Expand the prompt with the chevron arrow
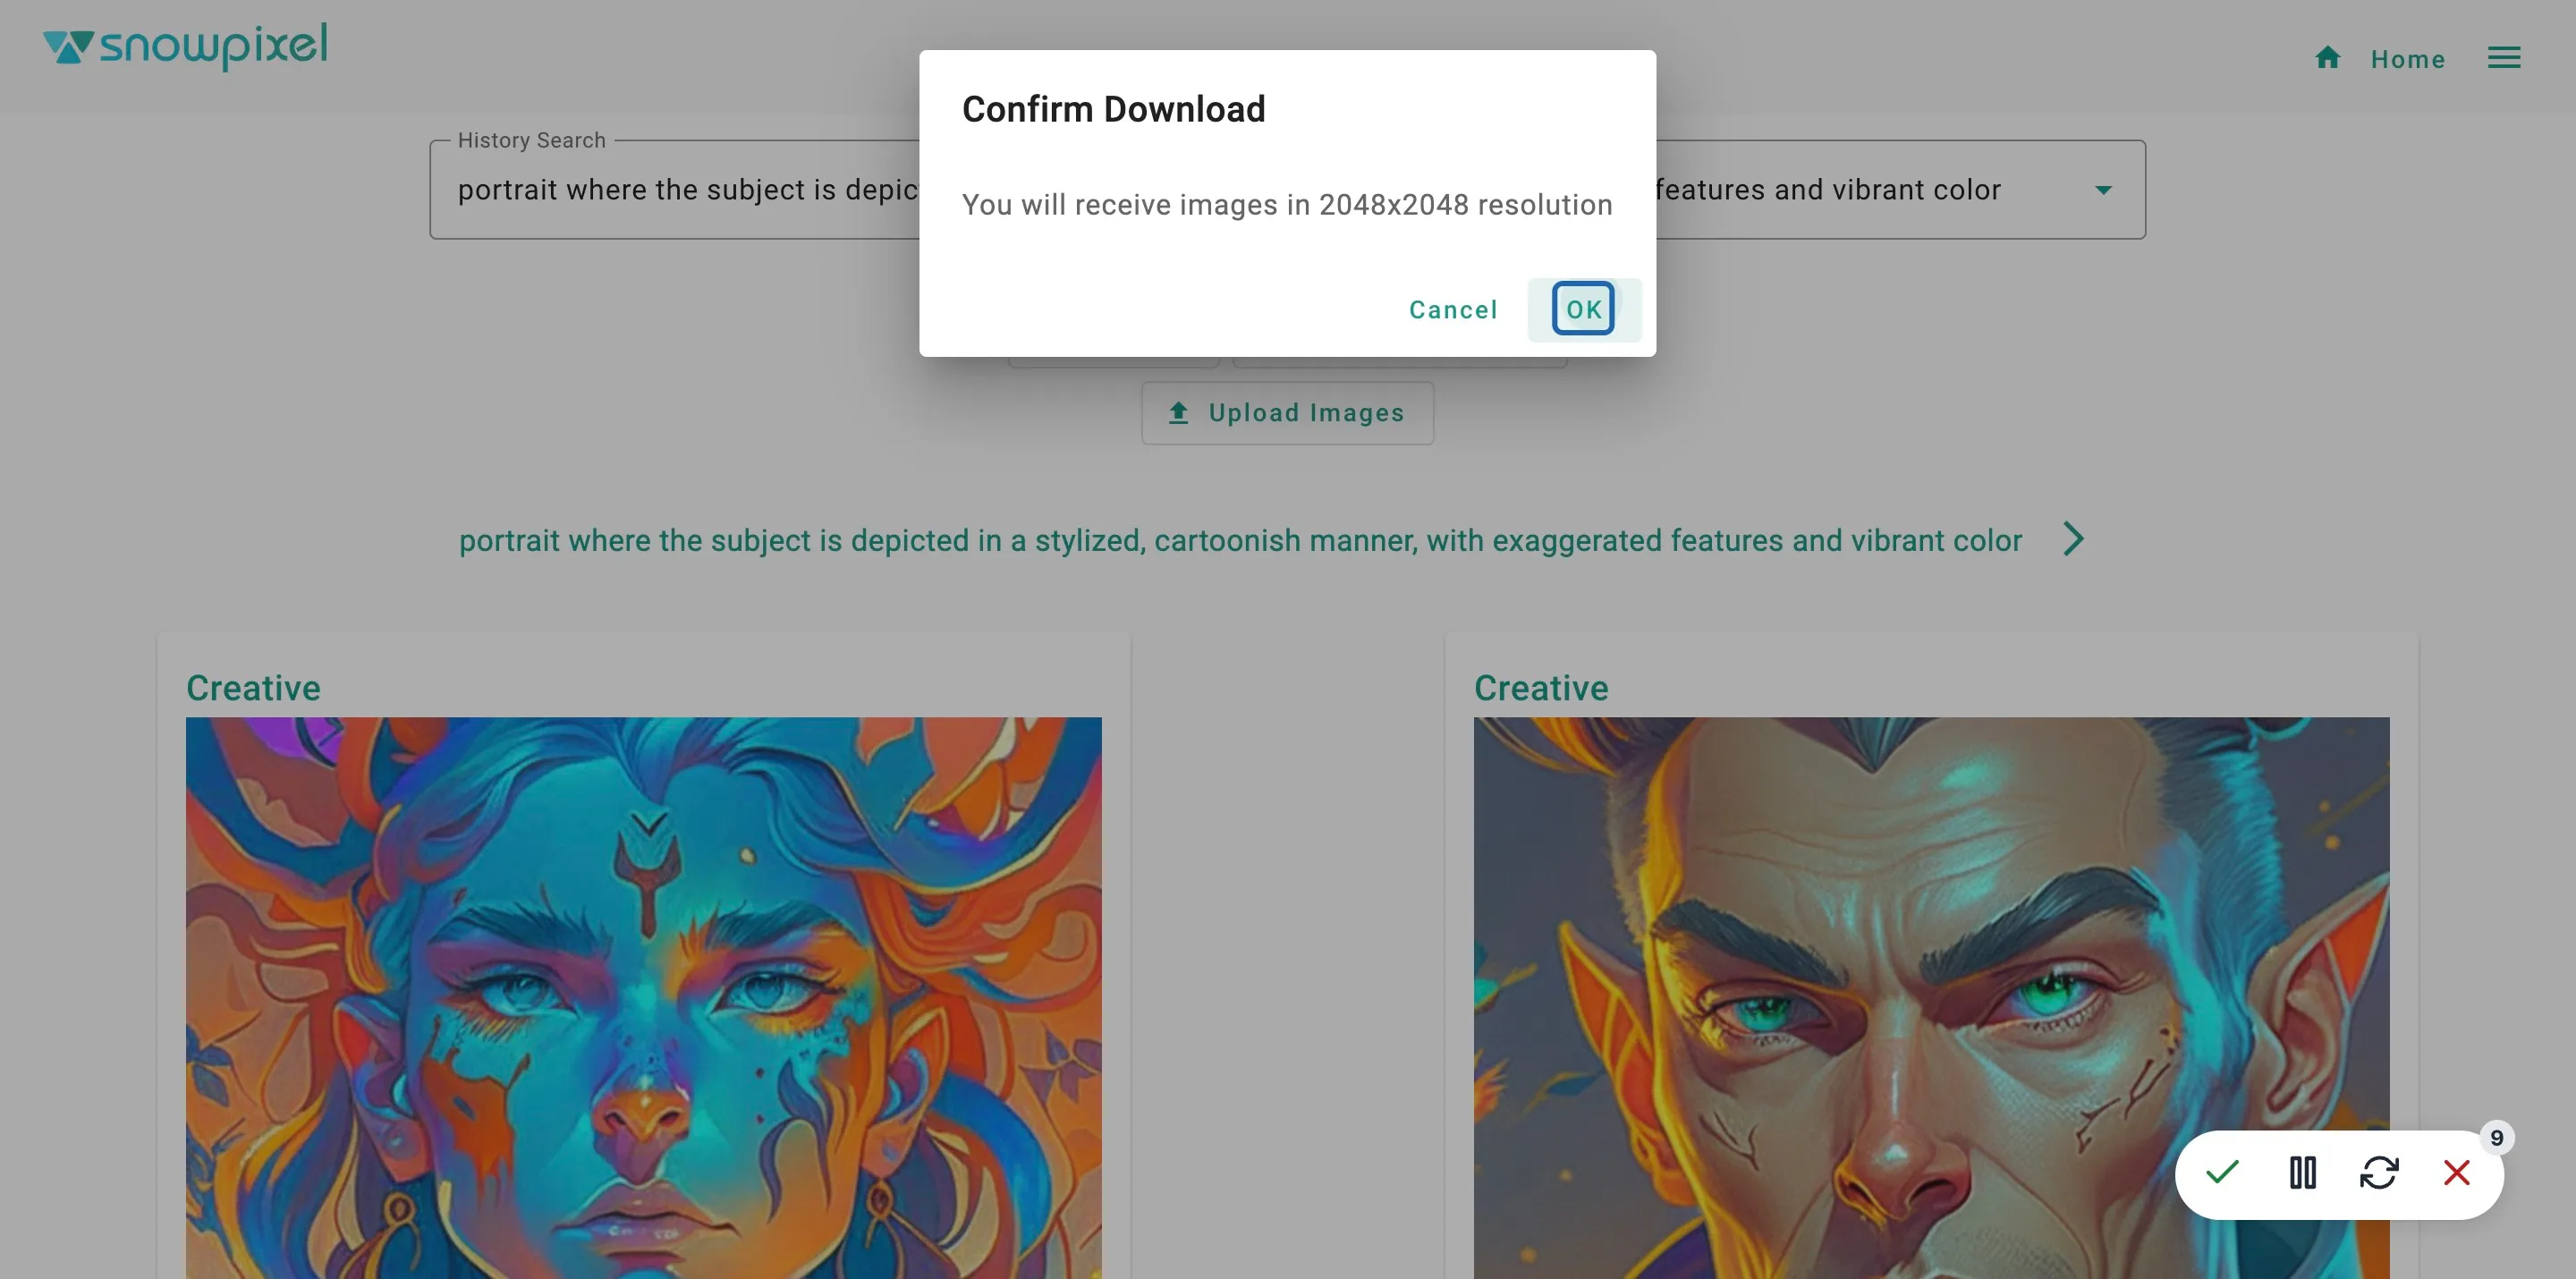The image size is (2576, 1279). click(x=2073, y=539)
